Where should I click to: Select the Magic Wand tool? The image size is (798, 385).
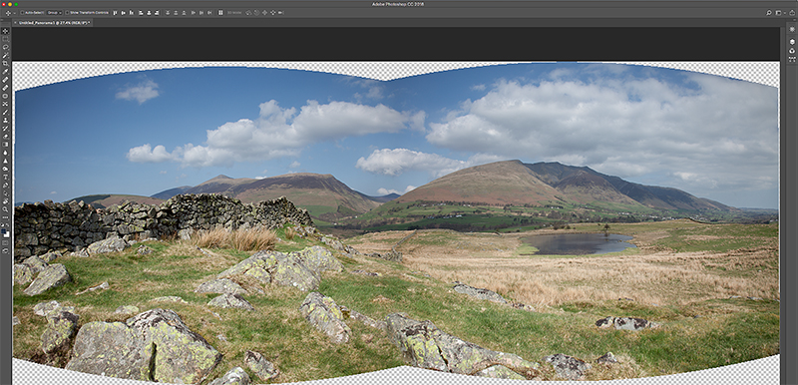(6, 55)
